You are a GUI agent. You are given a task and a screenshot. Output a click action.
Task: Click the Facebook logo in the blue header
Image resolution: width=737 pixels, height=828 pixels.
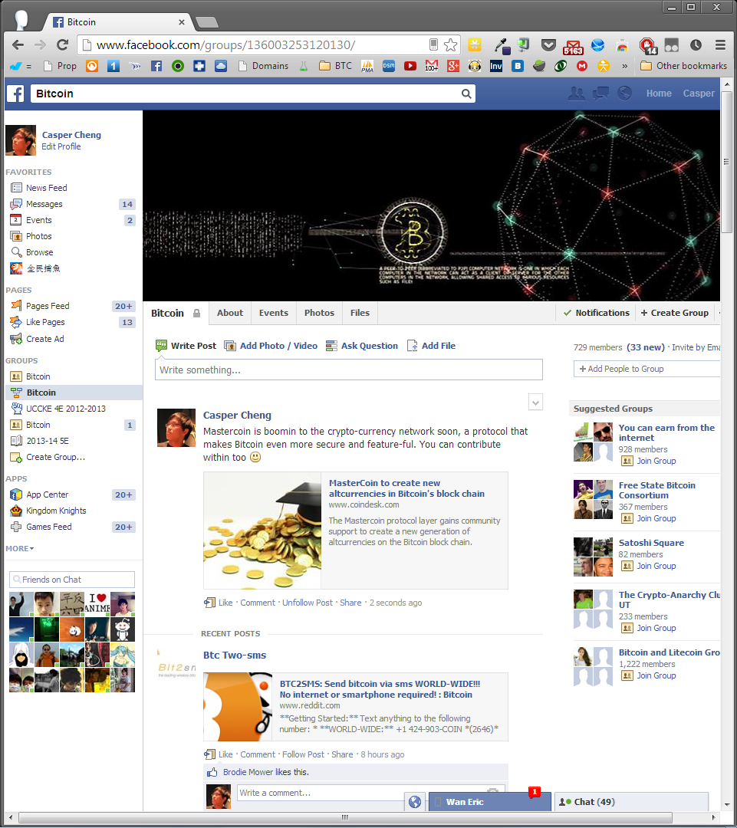pyautogui.click(x=15, y=94)
